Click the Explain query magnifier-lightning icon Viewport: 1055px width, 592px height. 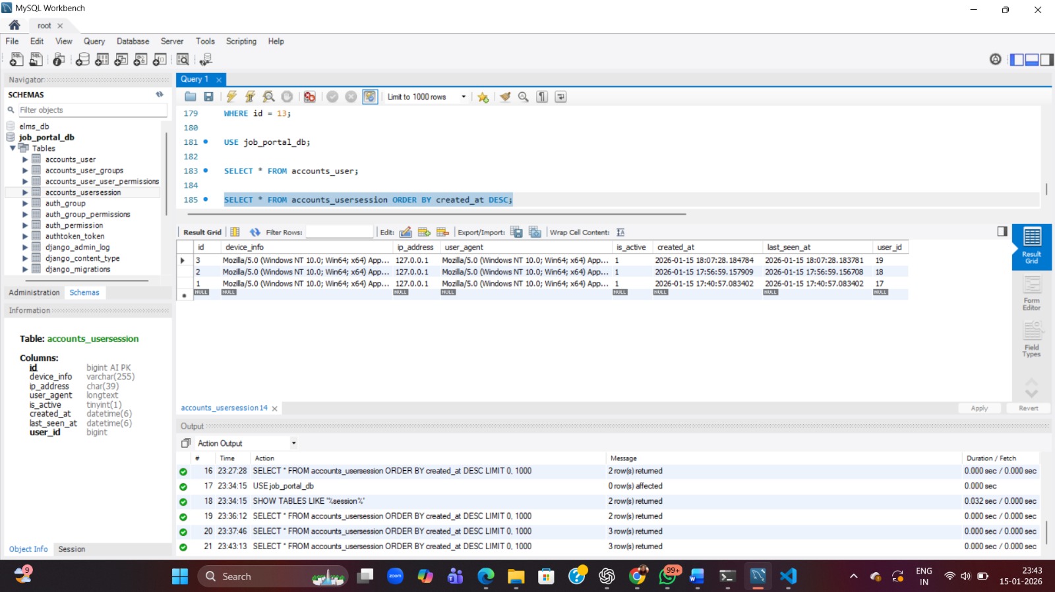point(268,97)
